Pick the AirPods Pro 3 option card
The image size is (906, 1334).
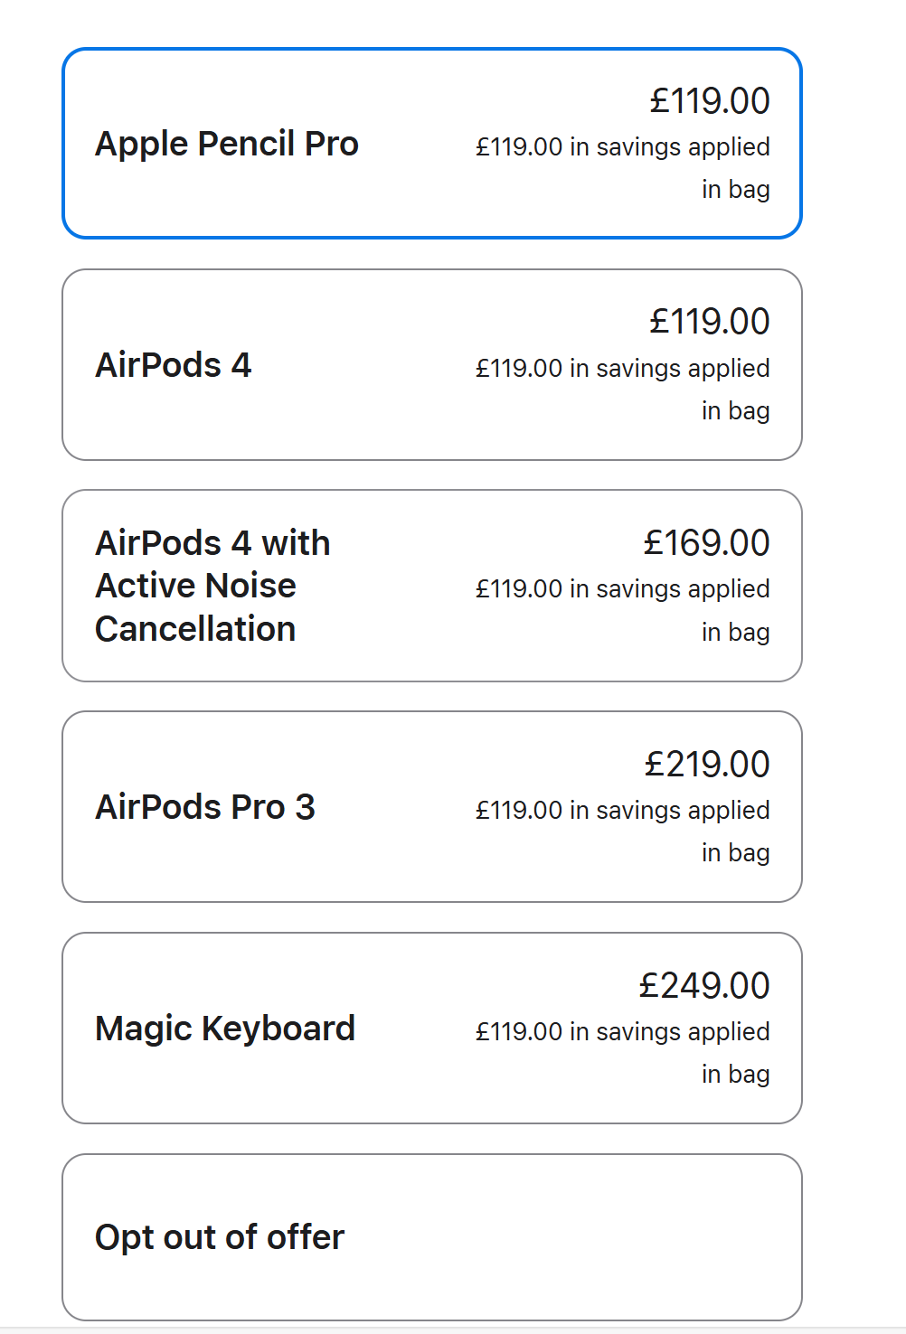pyautogui.click(x=431, y=807)
